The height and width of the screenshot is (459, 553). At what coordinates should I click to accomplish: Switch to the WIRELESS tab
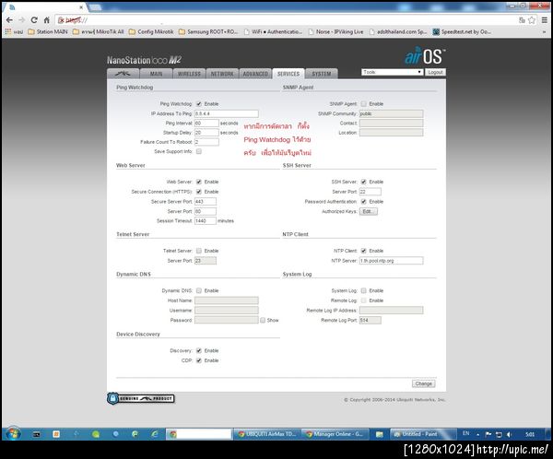[x=189, y=74]
